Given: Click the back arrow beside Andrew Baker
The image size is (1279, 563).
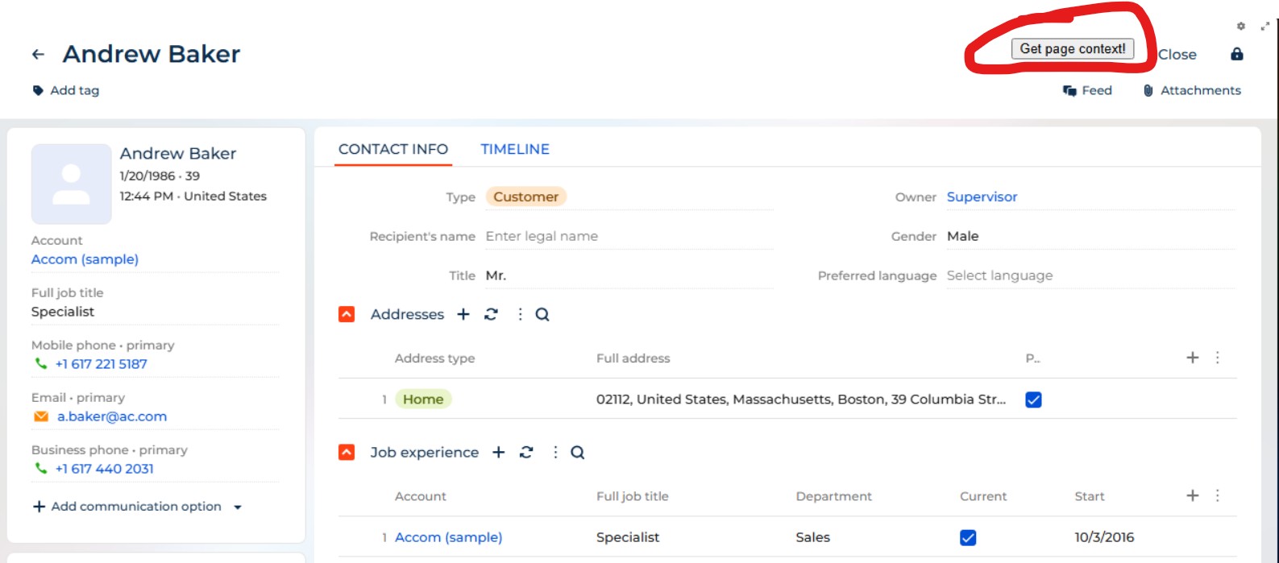Looking at the screenshot, I should [x=38, y=55].
